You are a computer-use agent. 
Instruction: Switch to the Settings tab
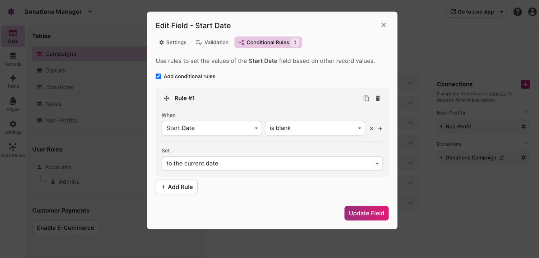[173, 42]
